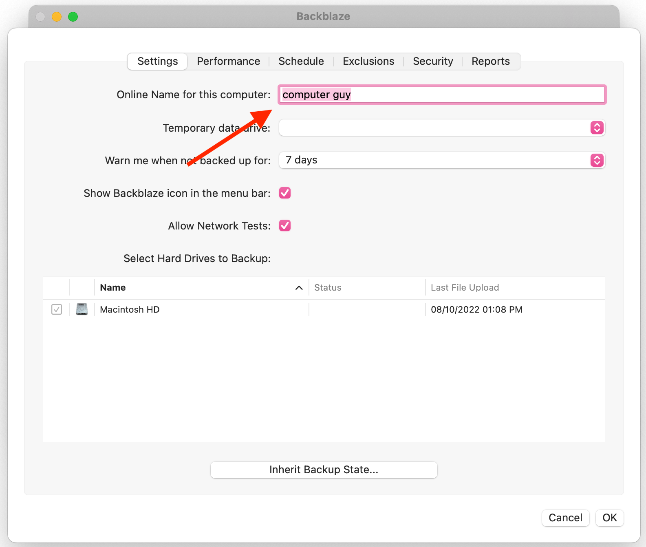
Task: Click the Last File Upload column header
Action: [x=515, y=288]
